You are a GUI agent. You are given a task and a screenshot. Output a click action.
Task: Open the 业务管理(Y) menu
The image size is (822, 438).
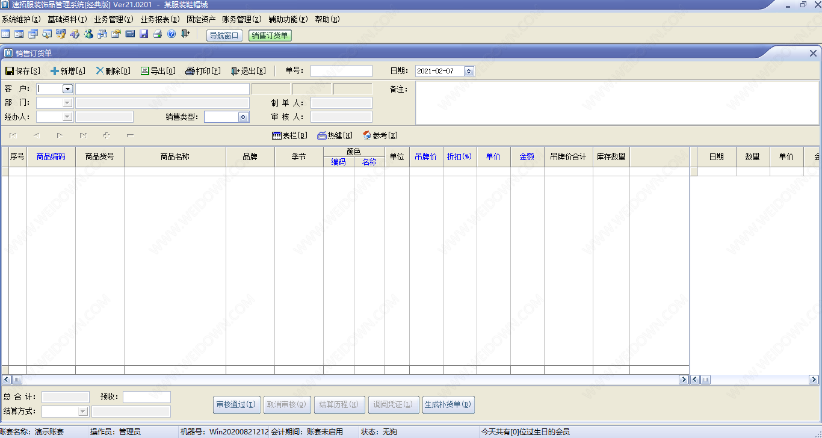click(114, 19)
